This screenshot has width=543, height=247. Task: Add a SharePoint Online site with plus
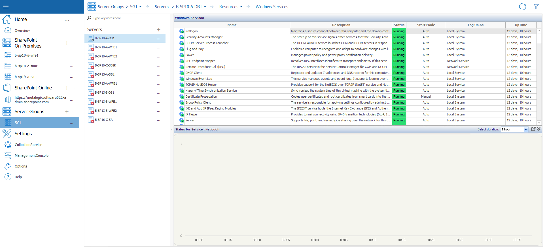[x=67, y=88]
